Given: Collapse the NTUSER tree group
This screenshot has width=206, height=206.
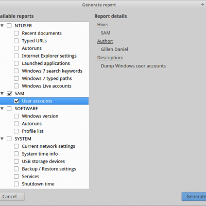Looking at the screenshot, I should point(2,26).
